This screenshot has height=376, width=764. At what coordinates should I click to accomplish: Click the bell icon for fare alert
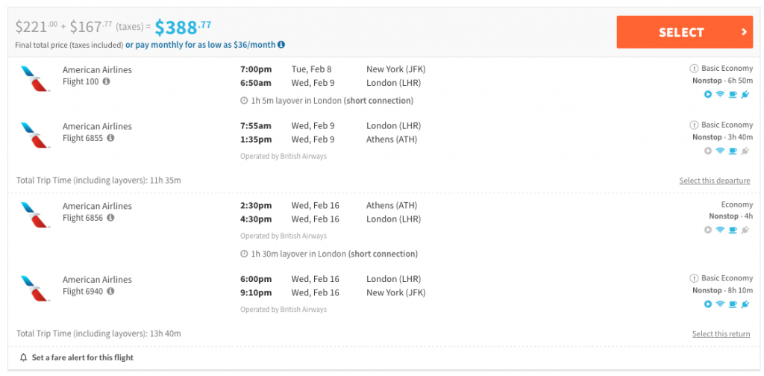pyautogui.click(x=24, y=358)
